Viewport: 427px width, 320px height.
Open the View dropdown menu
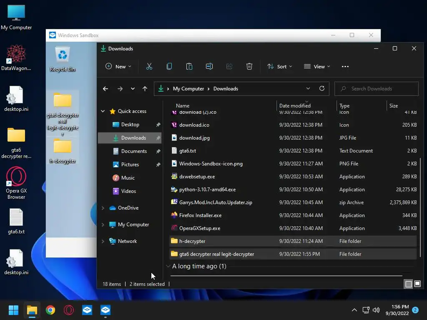pyautogui.click(x=317, y=66)
